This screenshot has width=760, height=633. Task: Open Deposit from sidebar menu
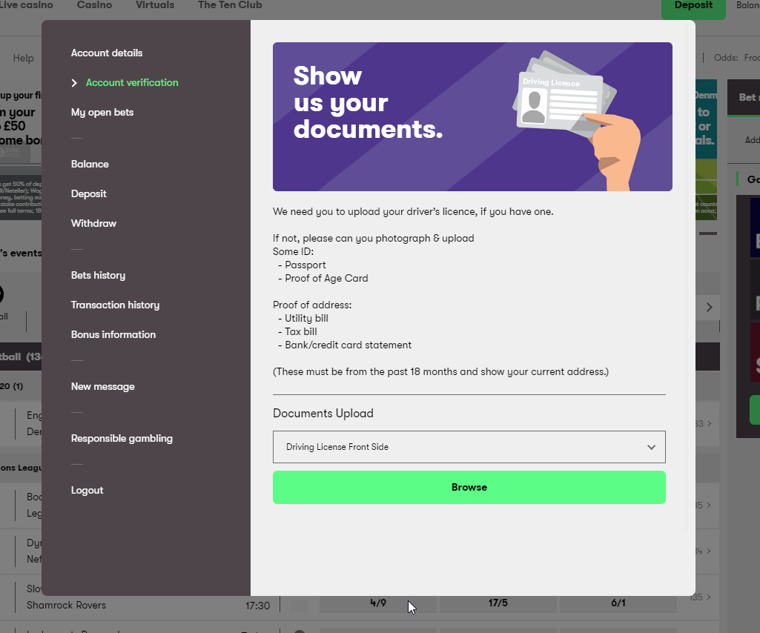click(89, 194)
